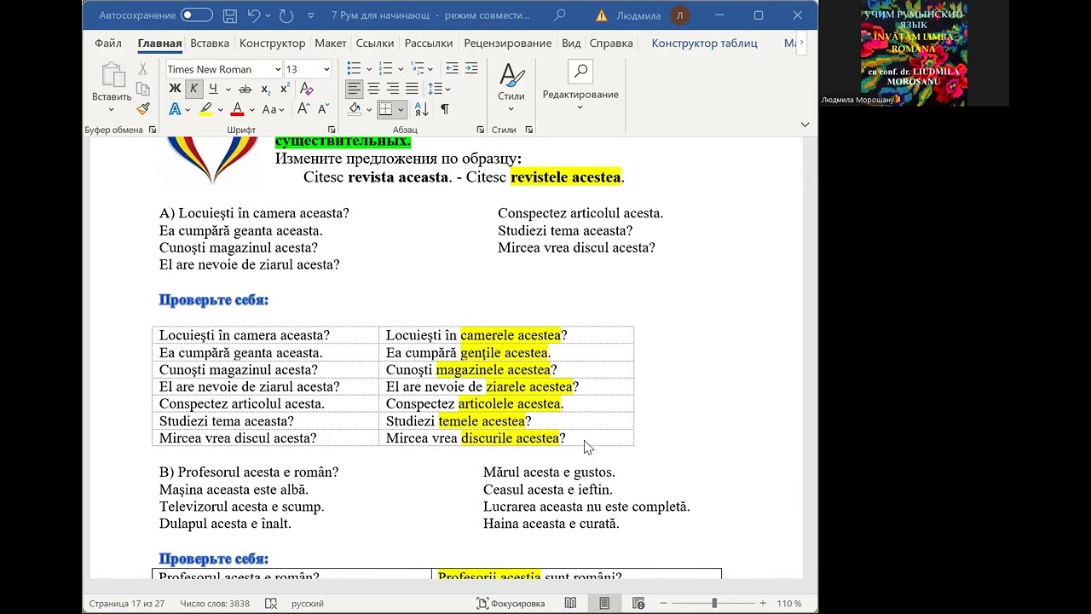Open the undo history dropdown arrow
1091x614 pixels.
pos(268,15)
